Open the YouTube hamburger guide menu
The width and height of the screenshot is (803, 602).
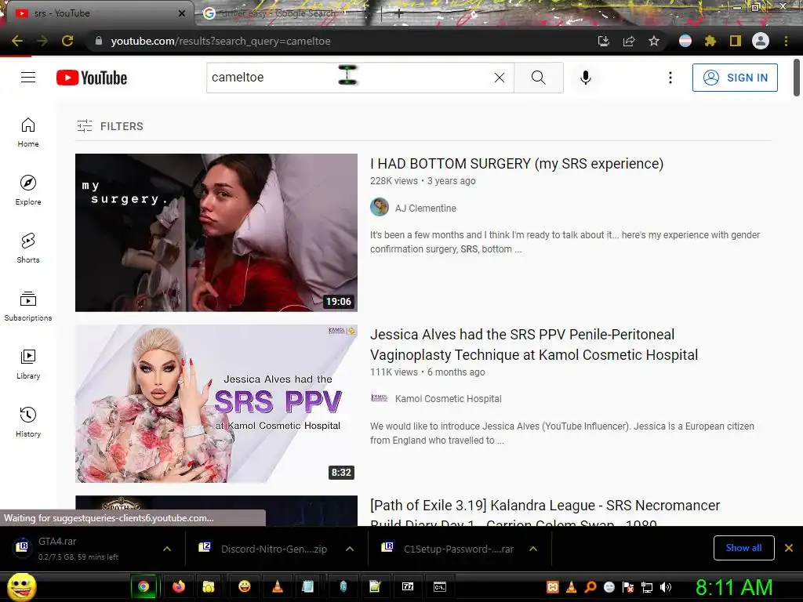[28, 78]
